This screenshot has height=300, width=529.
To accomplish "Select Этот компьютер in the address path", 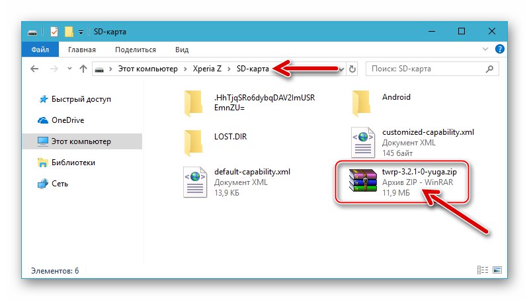I will tap(147, 69).
